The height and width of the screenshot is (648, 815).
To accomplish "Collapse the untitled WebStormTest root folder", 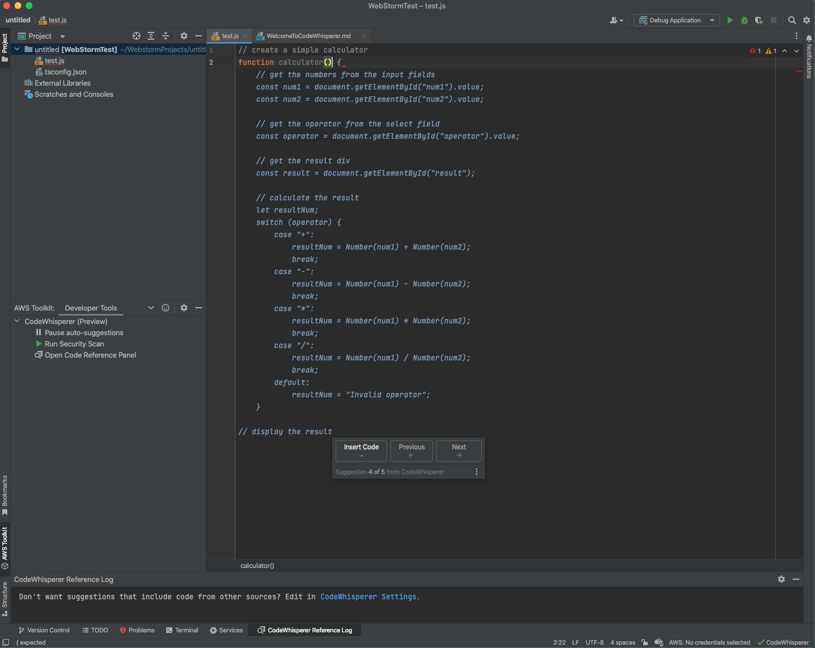I will [17, 49].
